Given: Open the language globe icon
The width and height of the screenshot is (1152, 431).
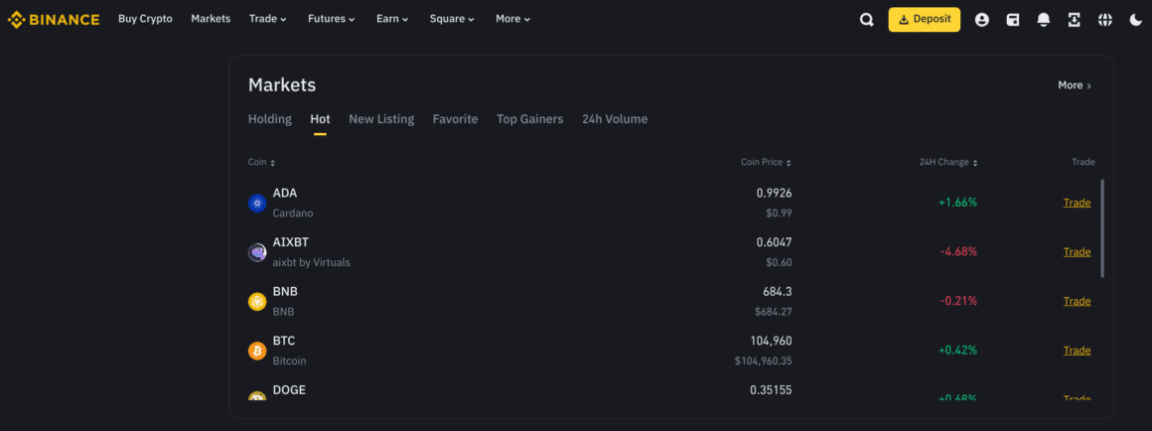Looking at the screenshot, I should [x=1105, y=20].
